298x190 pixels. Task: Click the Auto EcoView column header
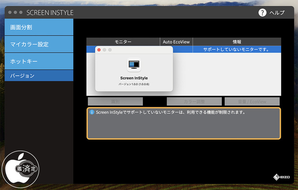point(176,42)
